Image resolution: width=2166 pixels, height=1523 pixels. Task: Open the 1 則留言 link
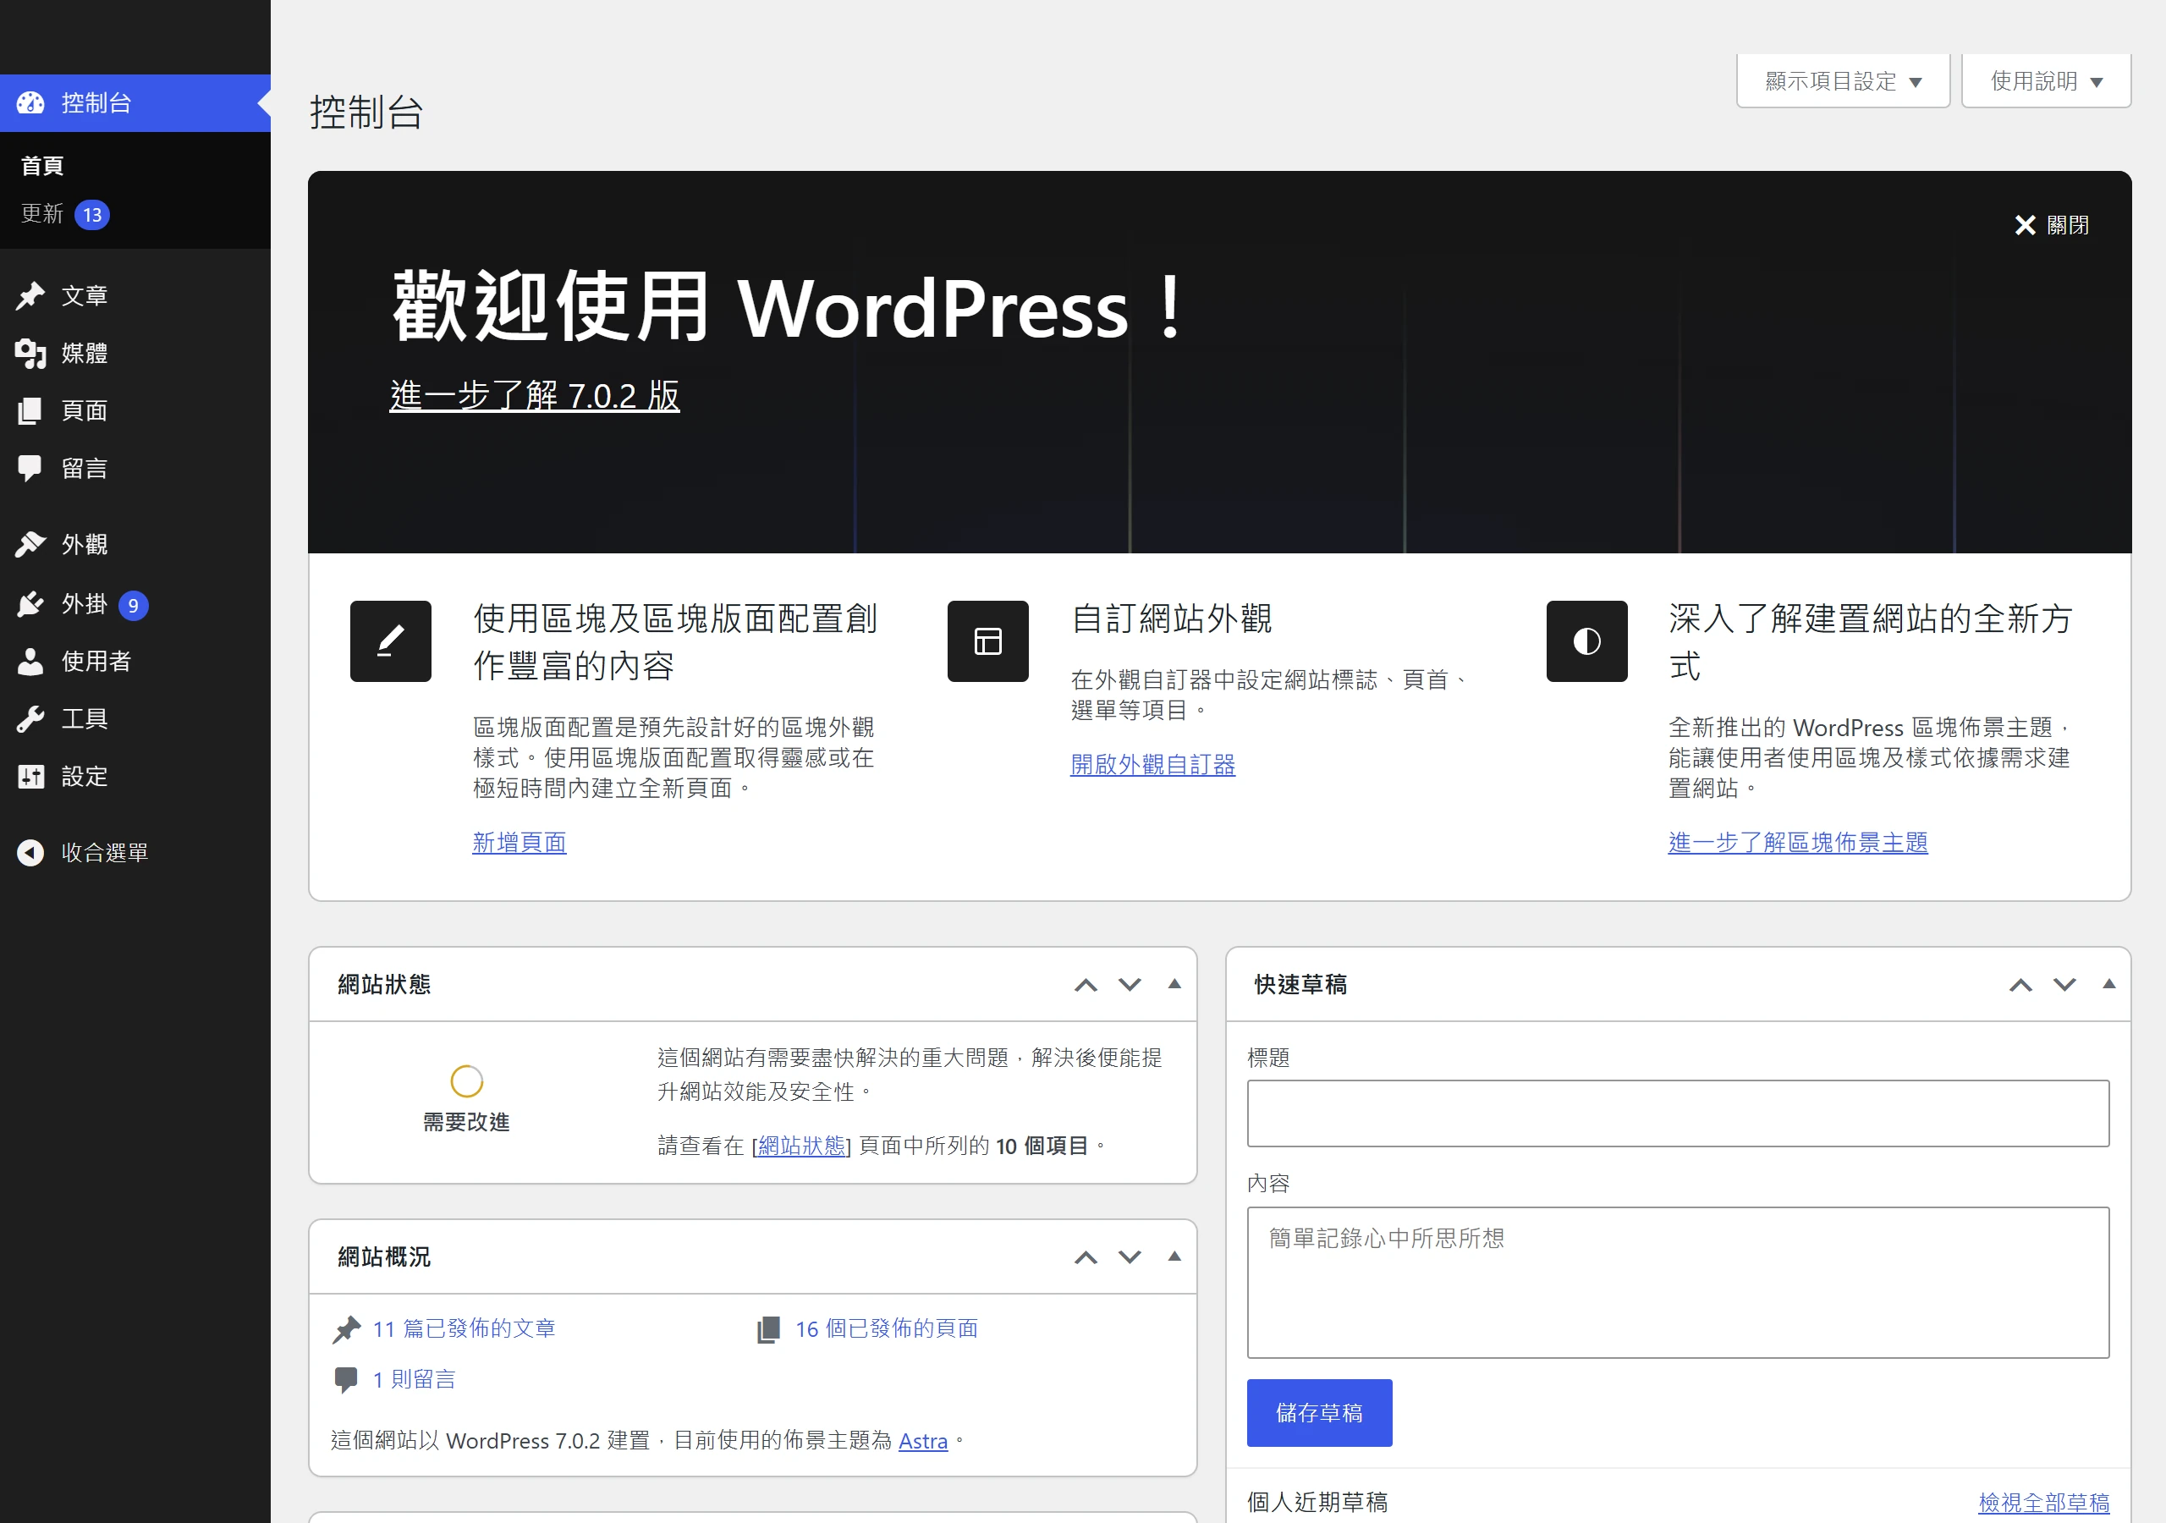point(414,1379)
